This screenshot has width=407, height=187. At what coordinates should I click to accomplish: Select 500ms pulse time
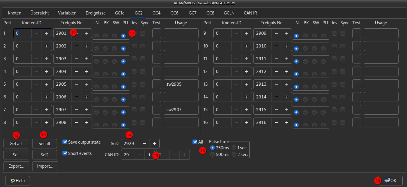[212, 154]
